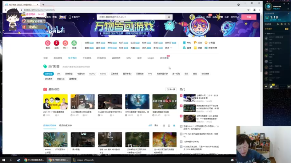This screenshot has height=163, width=291.
Task: Click the 活动 flag icon
Action: pyautogui.click(x=195, y=43)
